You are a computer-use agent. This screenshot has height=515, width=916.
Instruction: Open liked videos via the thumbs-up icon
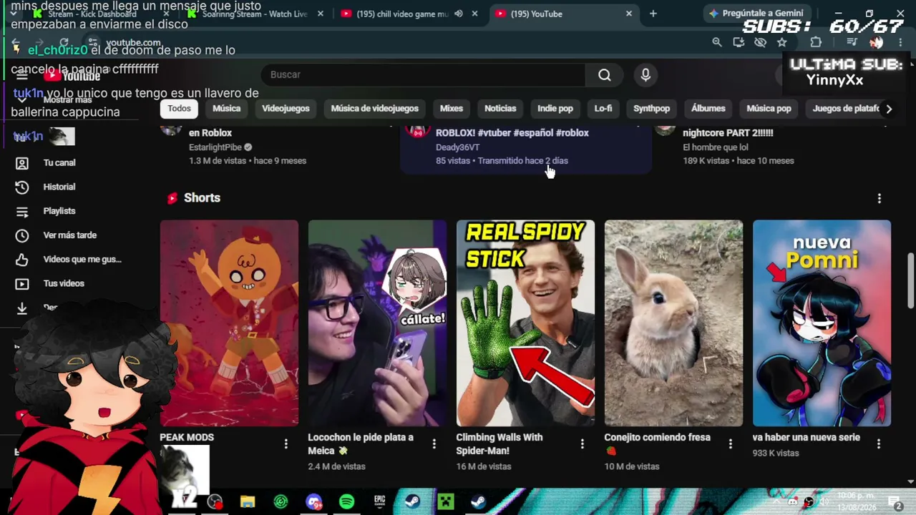[22, 260]
